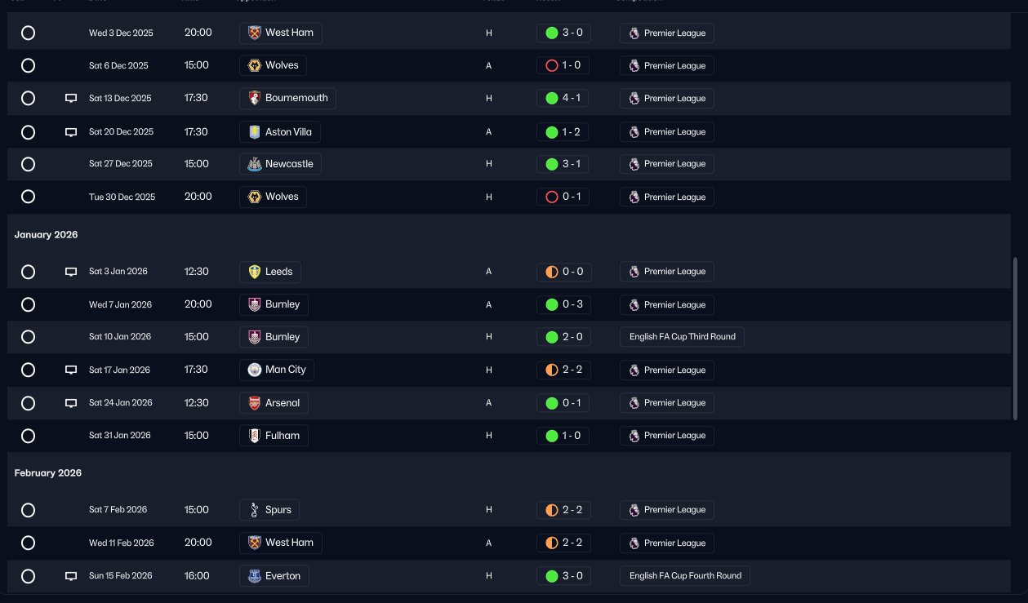Select the radio circle for the Fulham fixture
The height and width of the screenshot is (603, 1028).
click(x=28, y=436)
